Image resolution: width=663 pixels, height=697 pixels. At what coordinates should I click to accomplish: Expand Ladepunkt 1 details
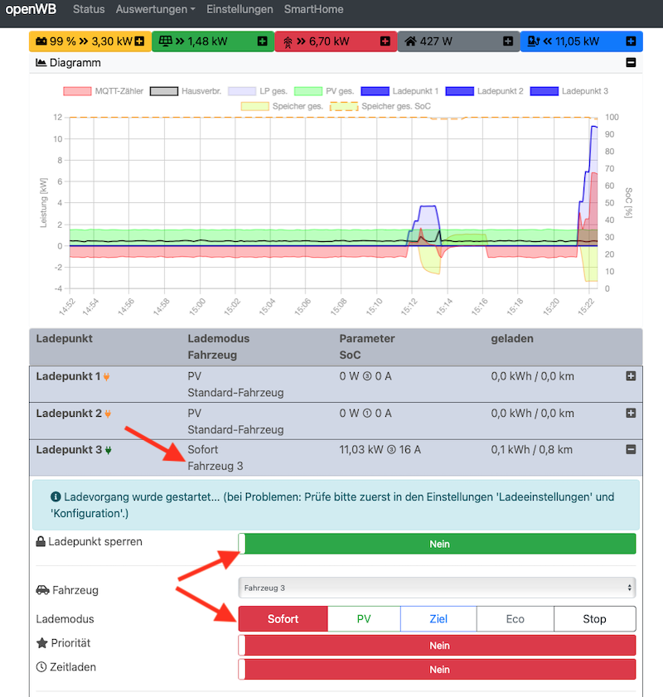[x=631, y=376]
